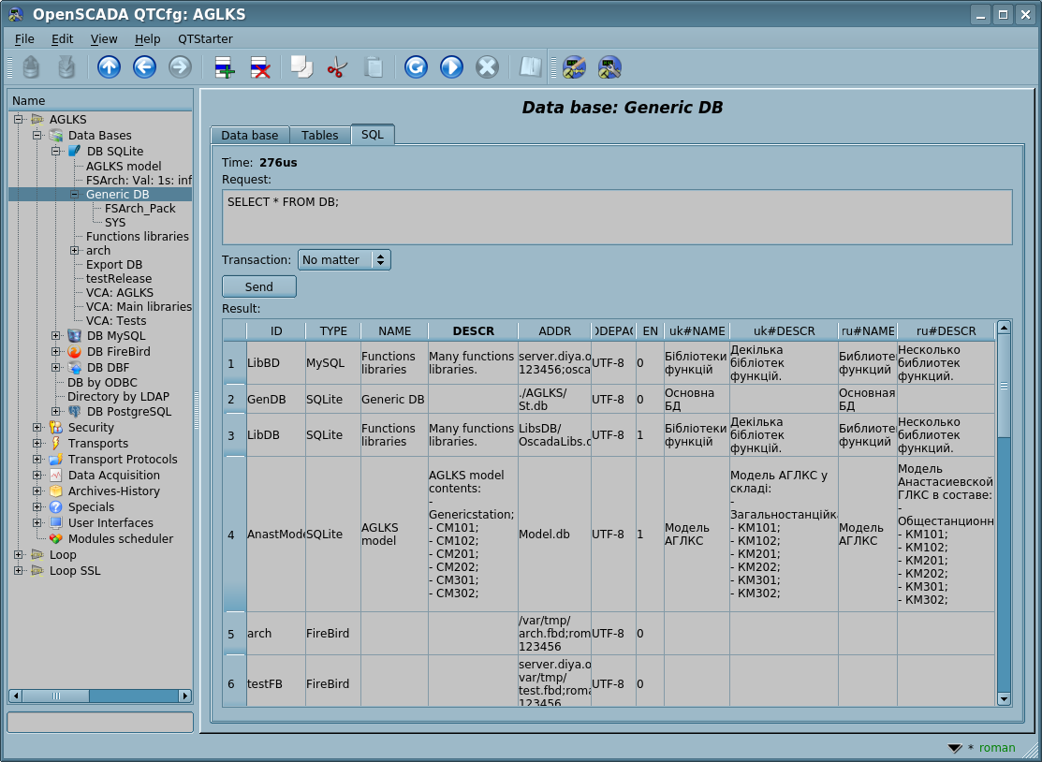Click the scissors Cut icon
The image size is (1042, 762).
pyautogui.click(x=337, y=67)
